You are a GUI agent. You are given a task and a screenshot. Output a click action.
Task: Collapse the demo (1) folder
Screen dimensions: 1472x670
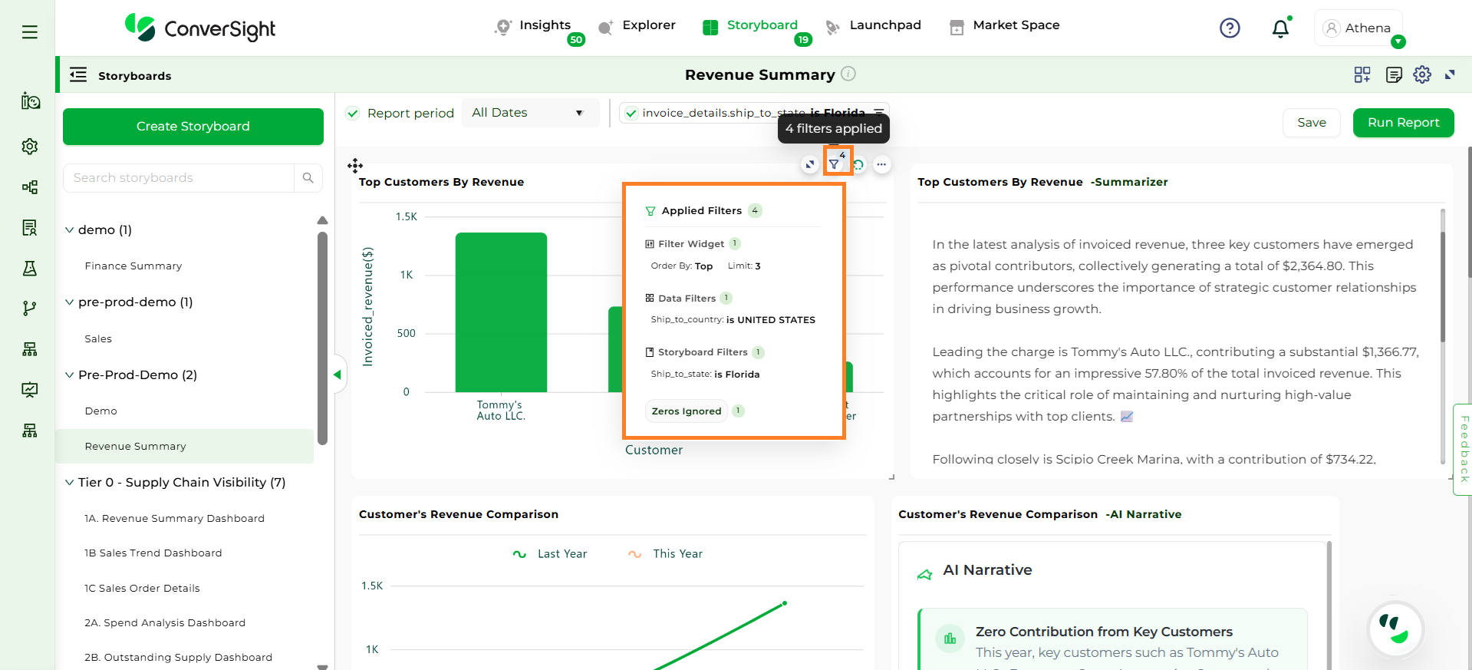pos(70,230)
